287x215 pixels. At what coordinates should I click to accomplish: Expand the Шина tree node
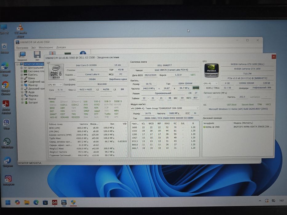(22, 78)
